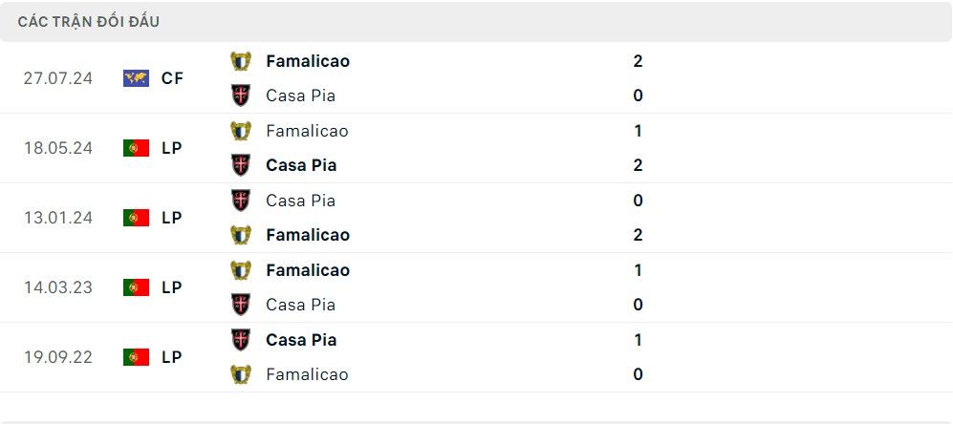Click Portugal flag beside 19.09.22 match
Image resolution: width=953 pixels, height=424 pixels.
pyautogui.click(x=136, y=357)
